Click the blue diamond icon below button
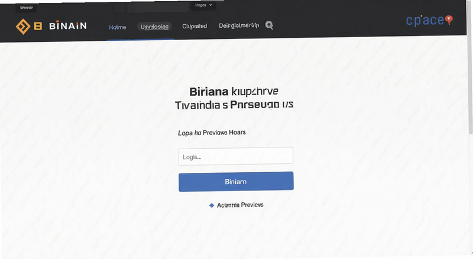The image size is (473, 259). click(x=212, y=205)
